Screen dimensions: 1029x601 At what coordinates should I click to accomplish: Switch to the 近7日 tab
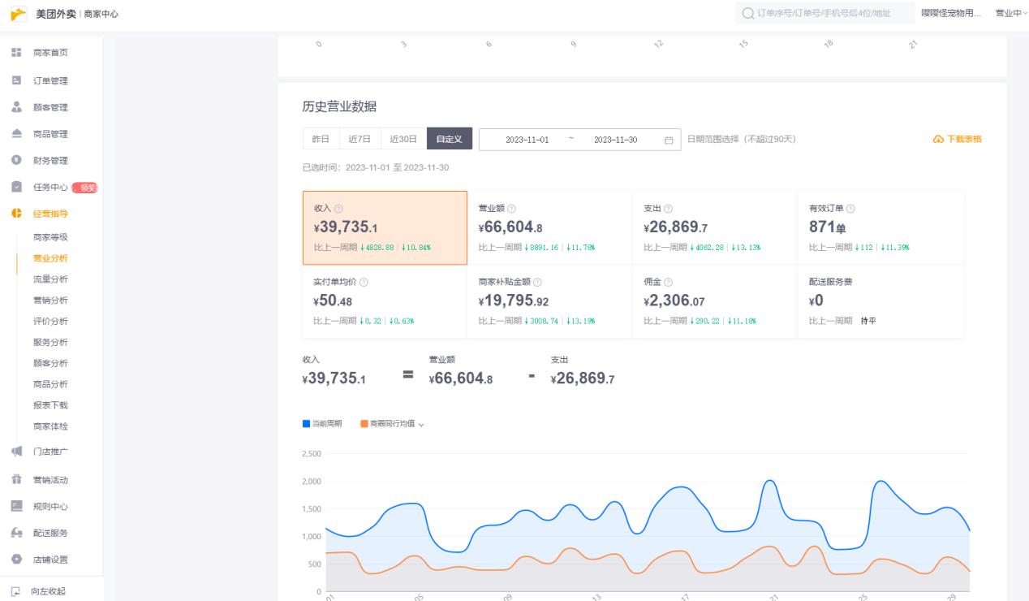click(359, 138)
